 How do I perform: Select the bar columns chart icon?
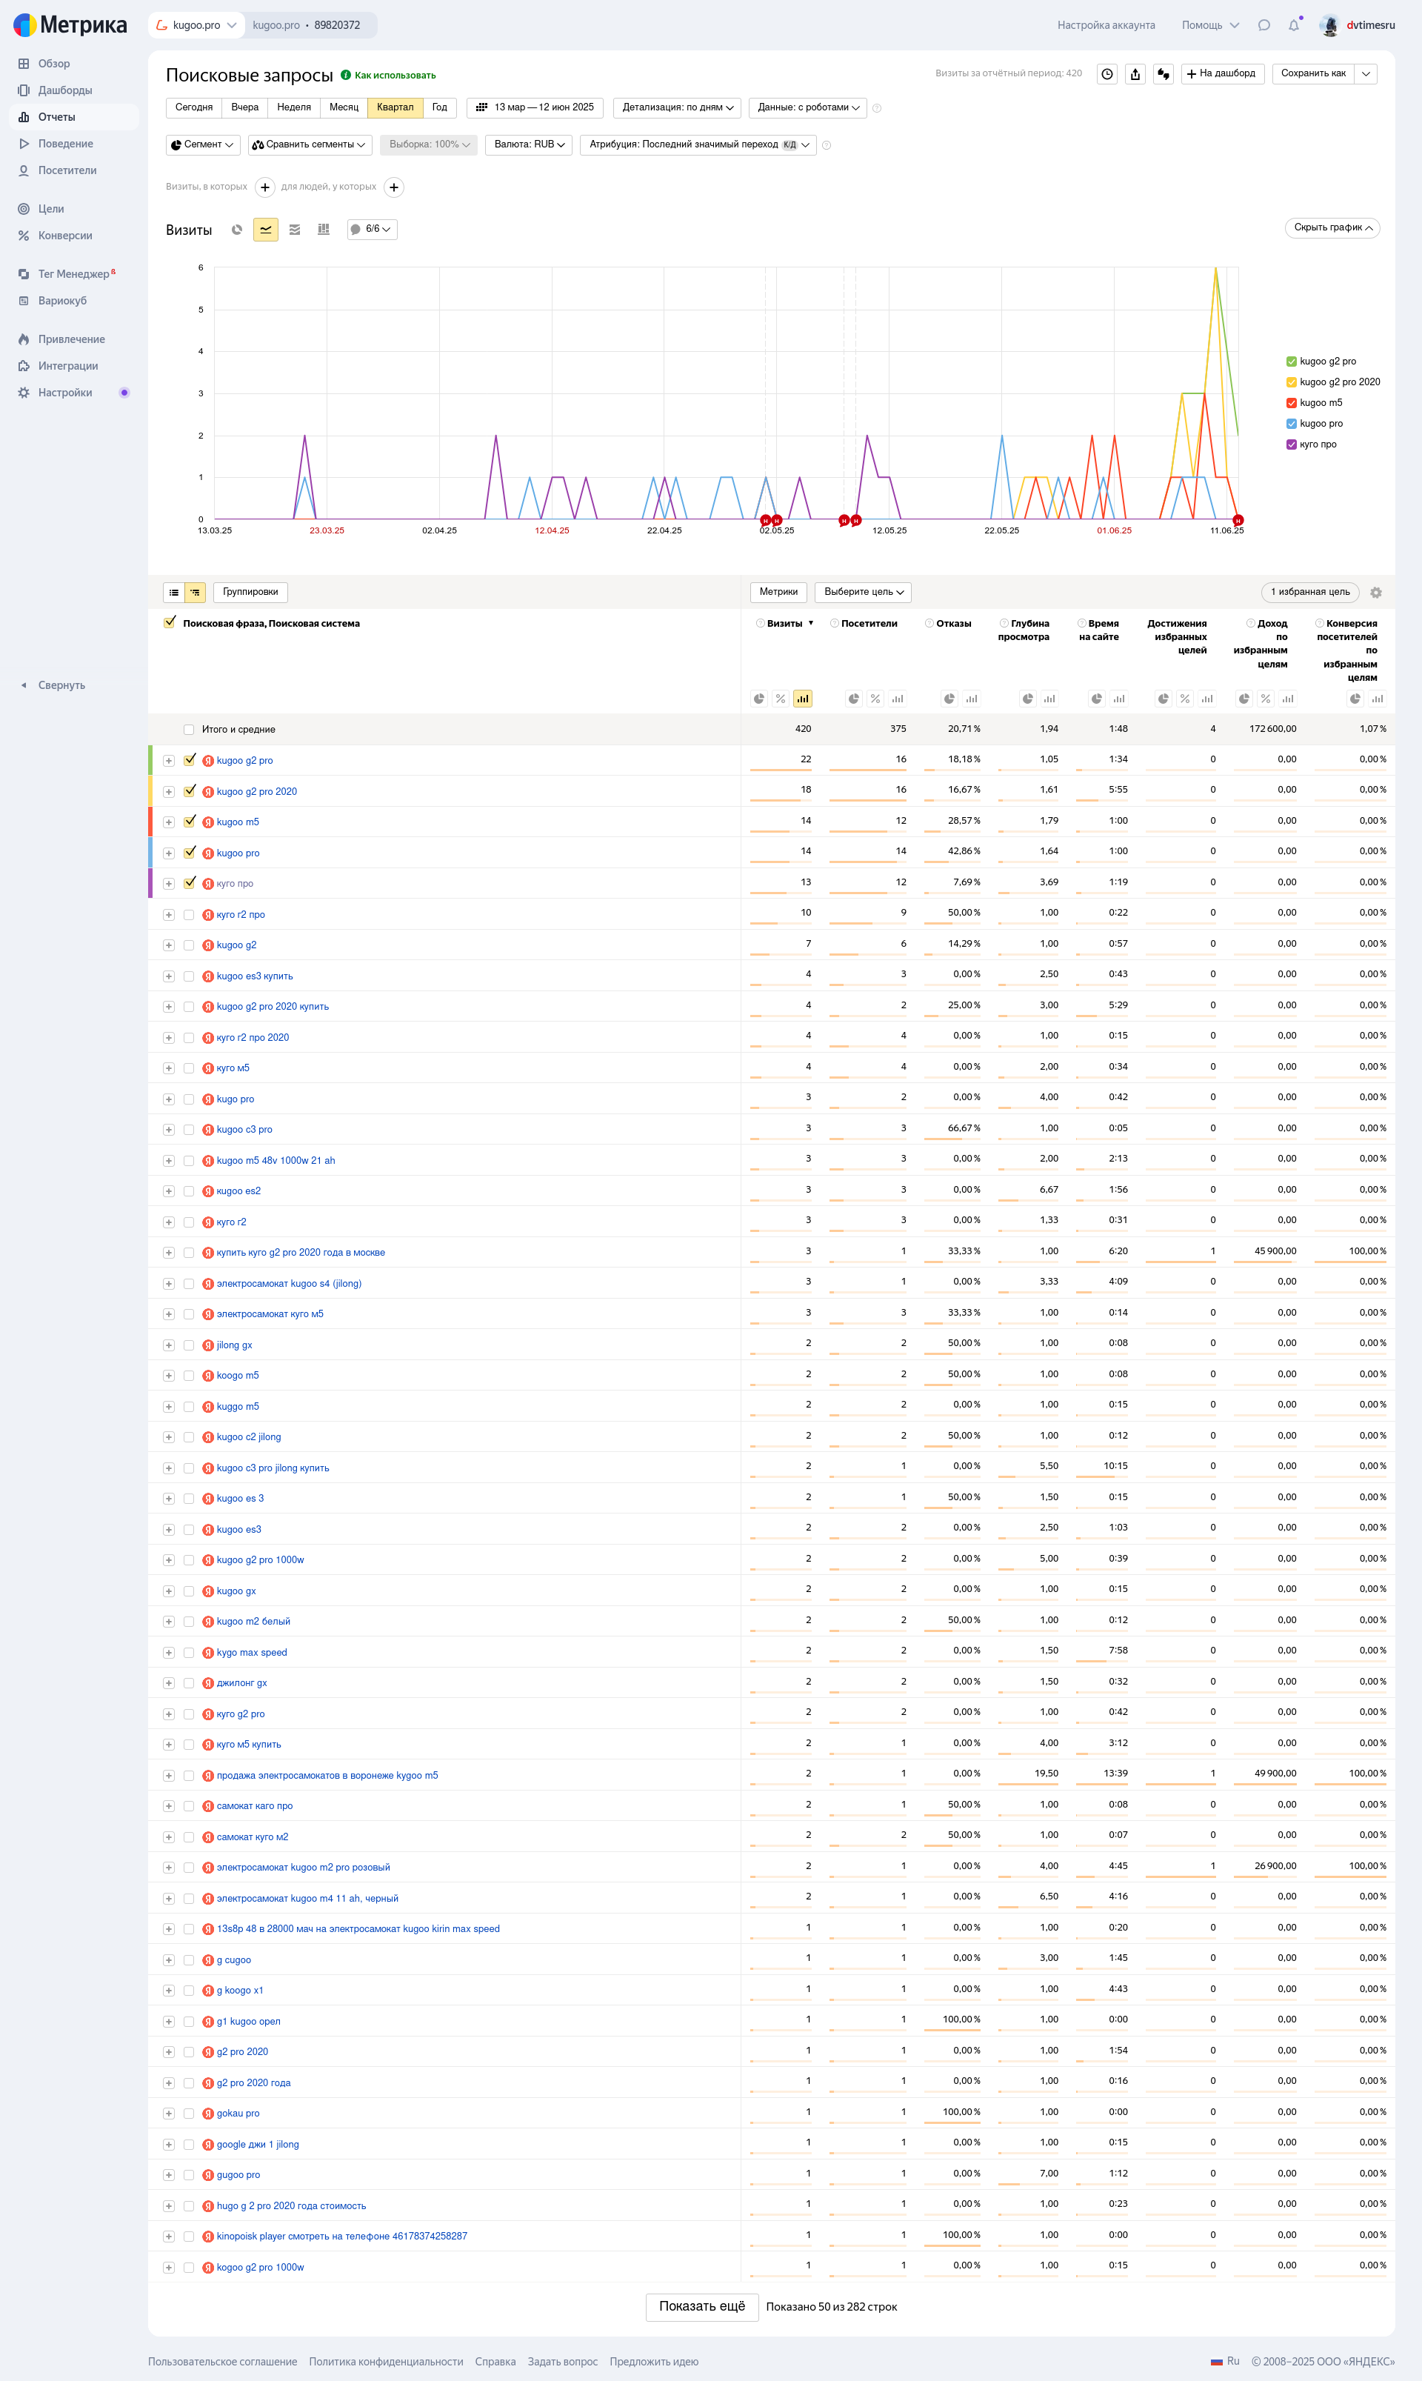click(324, 230)
